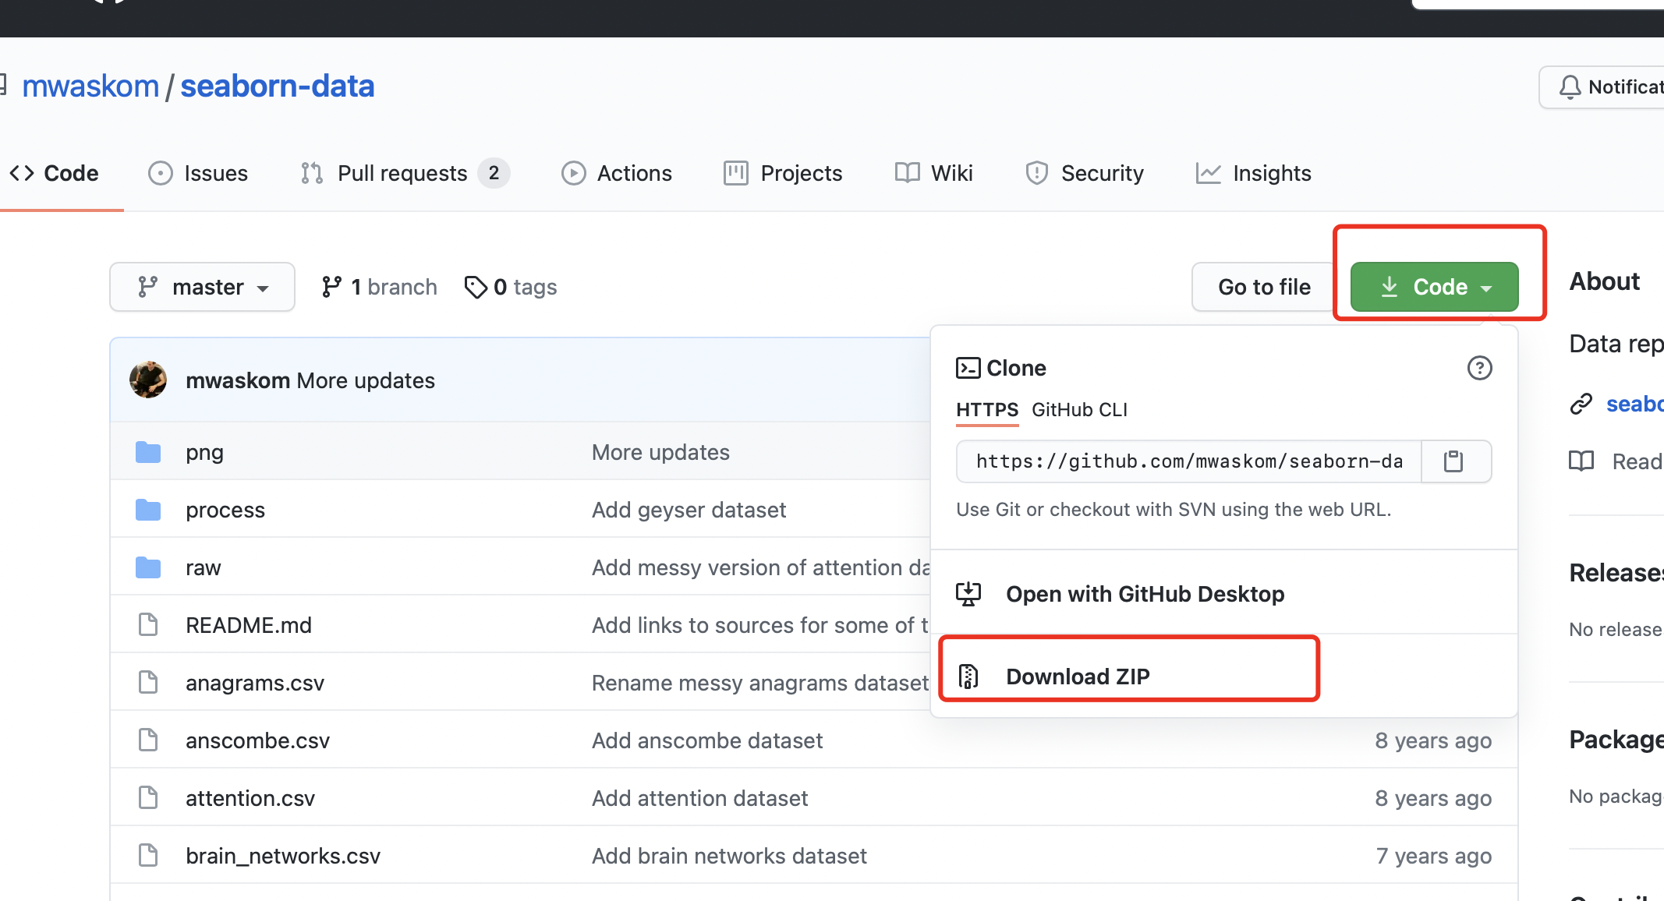The height and width of the screenshot is (901, 1664).
Task: Click the Download ZIP file icon
Action: [x=968, y=676]
